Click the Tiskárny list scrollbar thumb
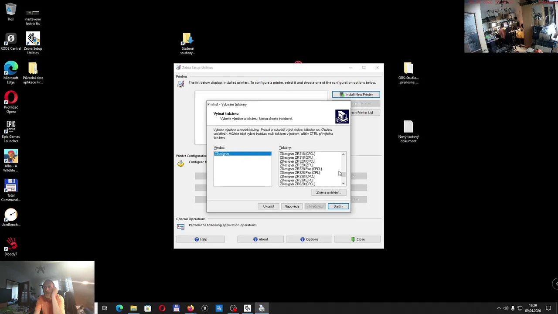 point(343,174)
